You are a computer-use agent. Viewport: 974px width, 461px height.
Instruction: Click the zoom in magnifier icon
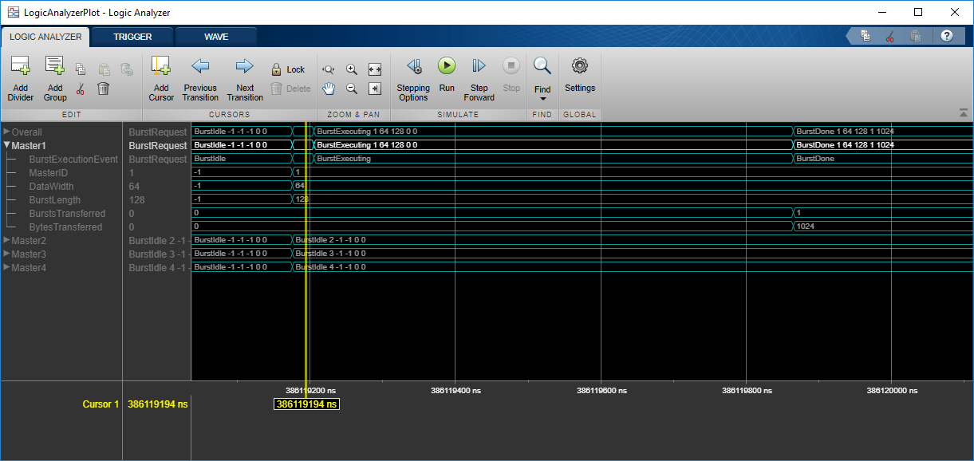(x=352, y=69)
